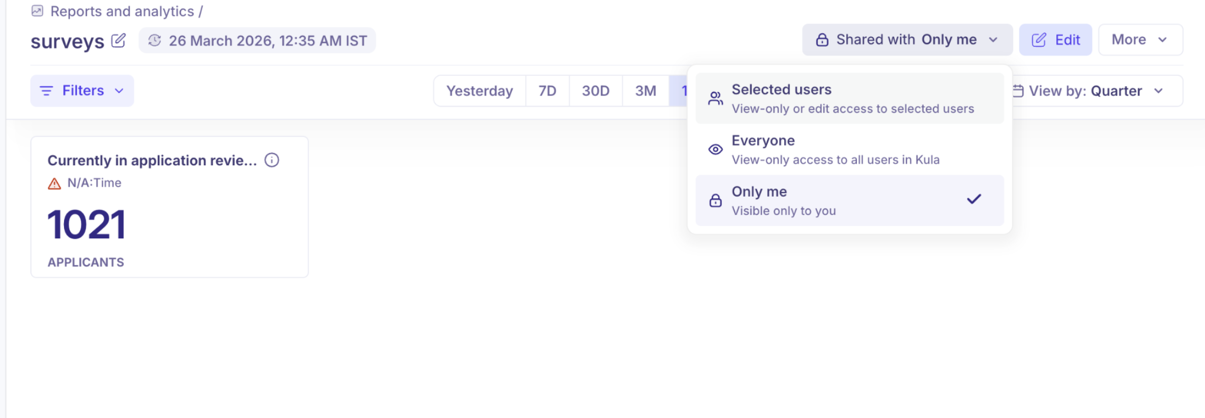Choose Selected users sharing option
This screenshot has width=1205, height=418.
pos(849,98)
